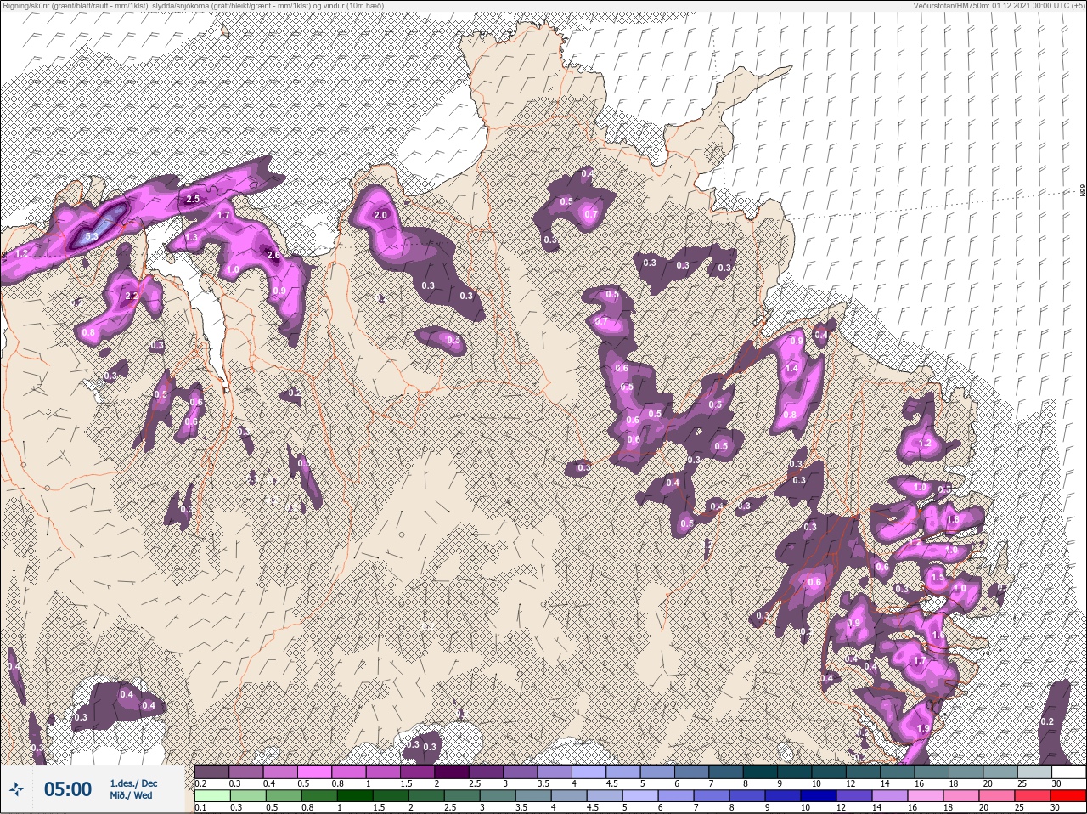The height and width of the screenshot is (814, 1087).
Task: Click the "Mið./Wed" weekday label
Action: pyautogui.click(x=132, y=796)
